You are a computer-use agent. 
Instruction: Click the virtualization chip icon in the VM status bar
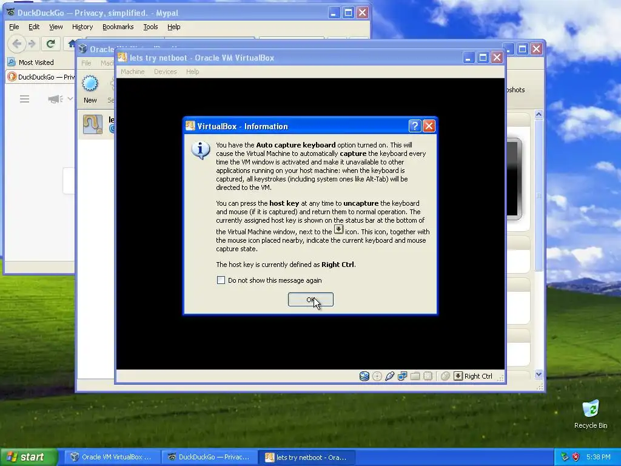pos(428,376)
